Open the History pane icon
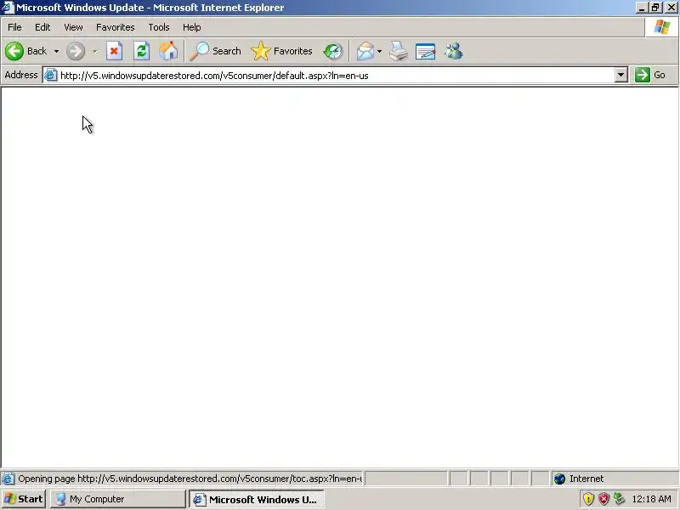Screen dimensions: 680x510 (333, 51)
